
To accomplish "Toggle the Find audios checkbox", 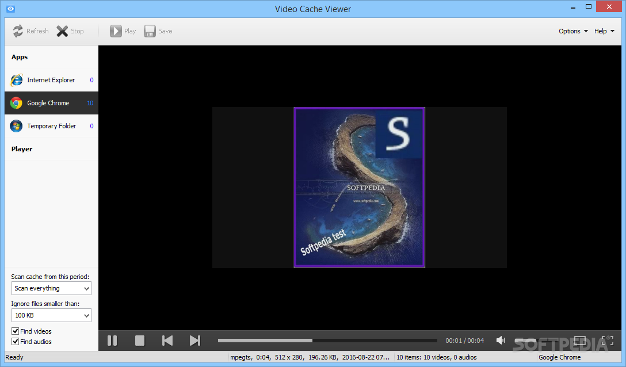I will [15, 342].
